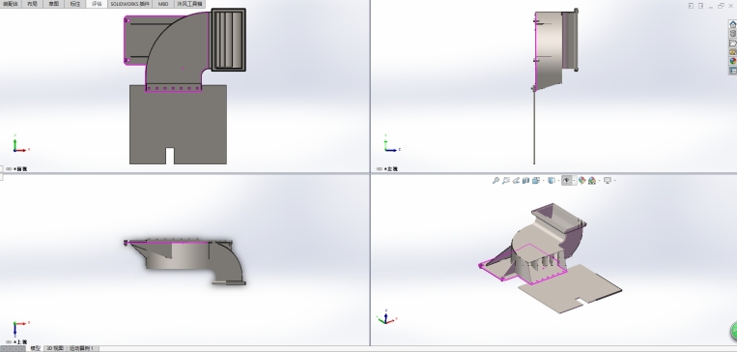
Task: Open the 标注 (Markup) ribbon tab
Action: (x=75, y=4)
